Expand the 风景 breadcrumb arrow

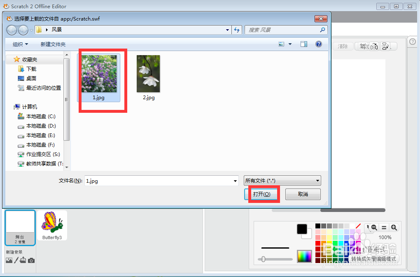pos(47,30)
